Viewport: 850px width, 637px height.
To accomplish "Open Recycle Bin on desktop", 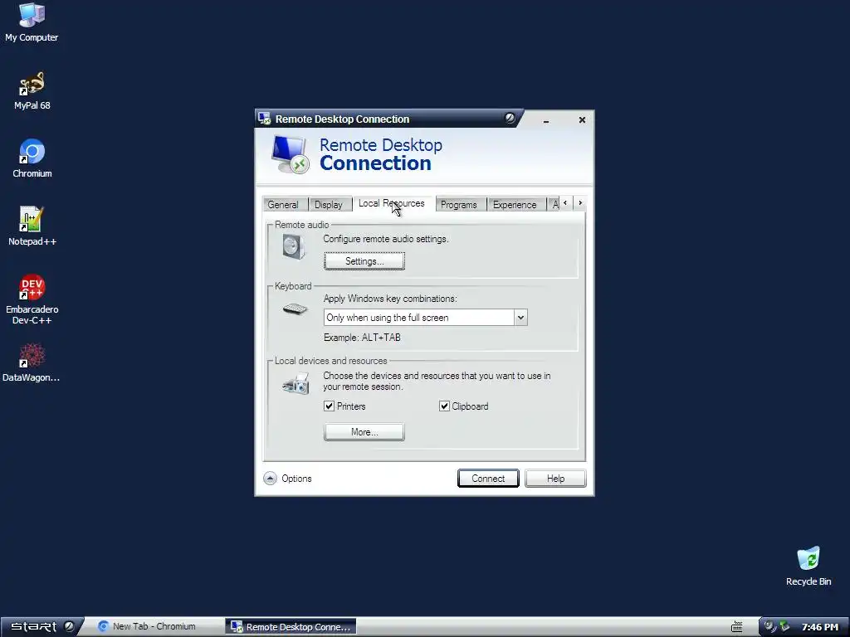I will 808,566.
